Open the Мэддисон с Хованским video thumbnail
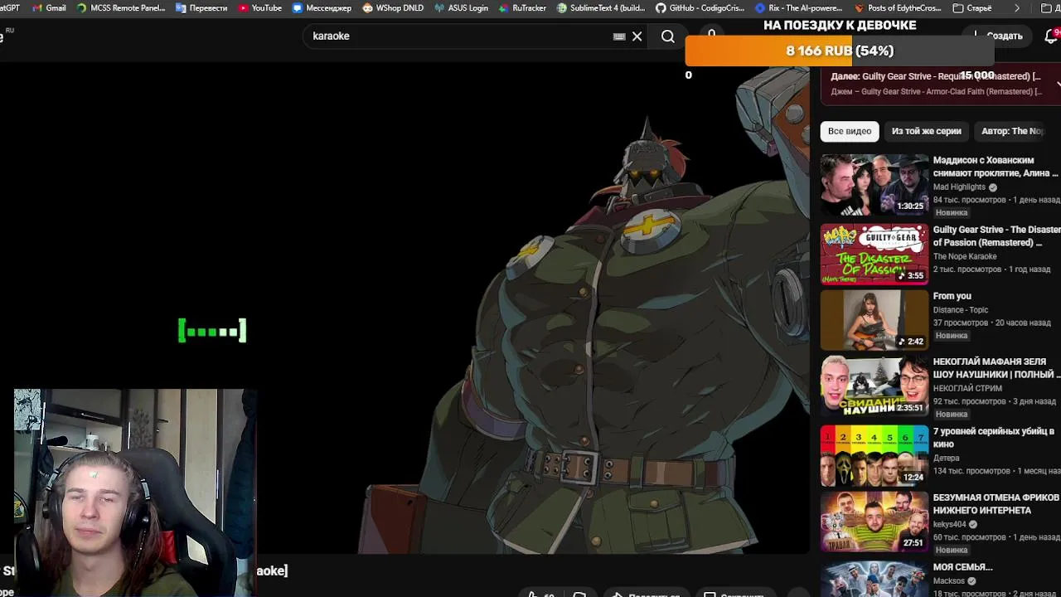Screen dimensions: 1061x597 (x=874, y=184)
